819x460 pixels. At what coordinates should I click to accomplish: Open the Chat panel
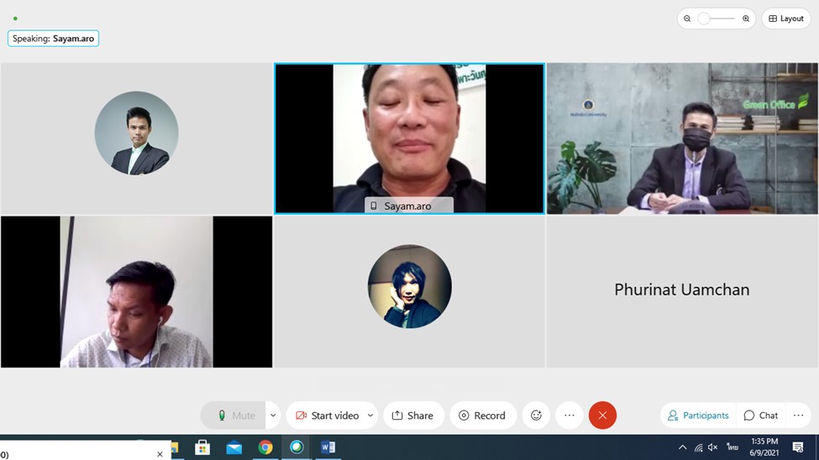tap(761, 416)
